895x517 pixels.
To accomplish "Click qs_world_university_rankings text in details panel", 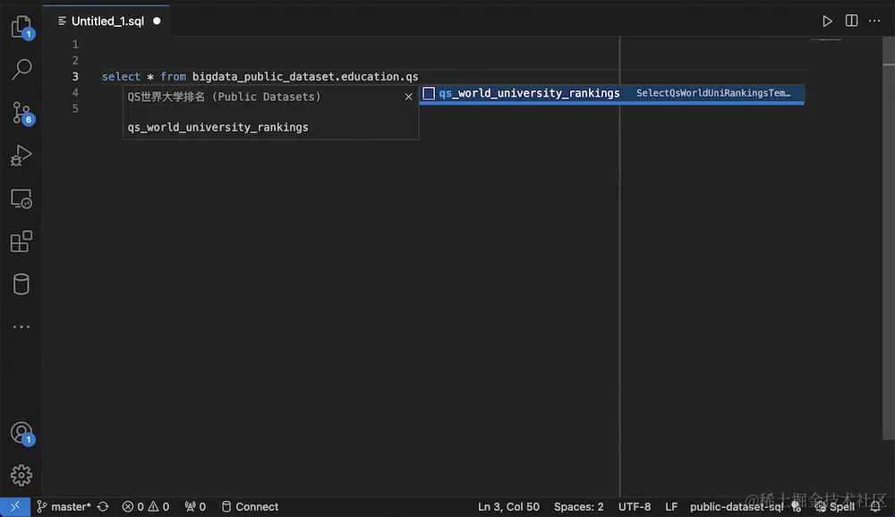I will 217,127.
